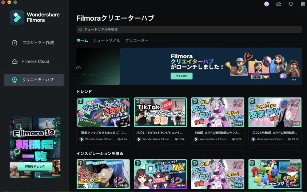Click Wondershare Filmor... channel name beside 4.3k
The width and height of the screenshot is (307, 192).
coord(99,139)
